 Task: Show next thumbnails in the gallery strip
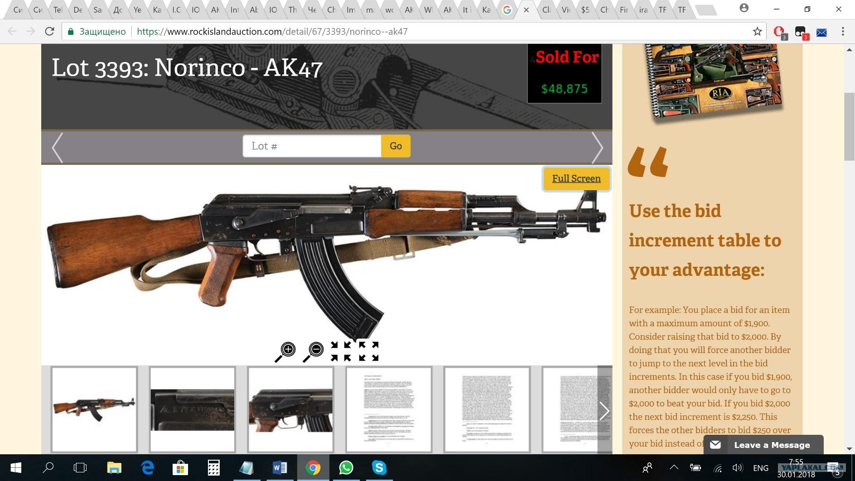pyautogui.click(x=604, y=411)
